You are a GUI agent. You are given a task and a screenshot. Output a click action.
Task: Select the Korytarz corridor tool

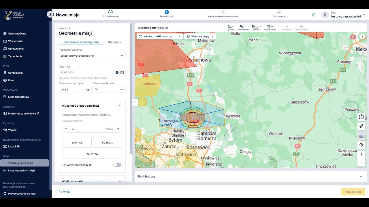(x=256, y=28)
